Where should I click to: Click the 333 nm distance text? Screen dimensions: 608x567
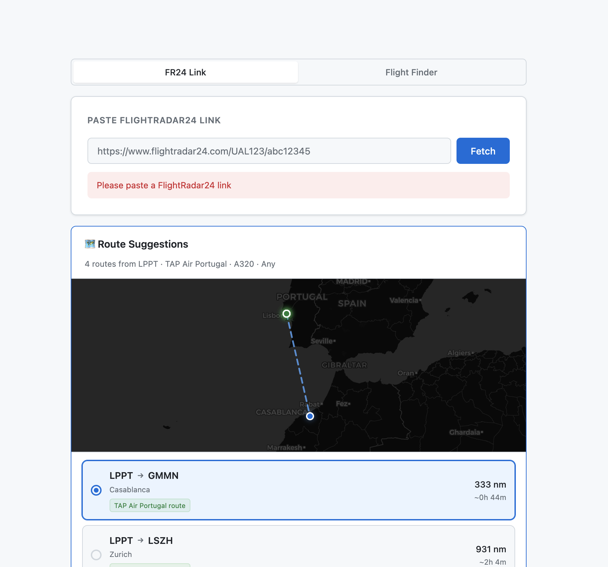click(490, 485)
